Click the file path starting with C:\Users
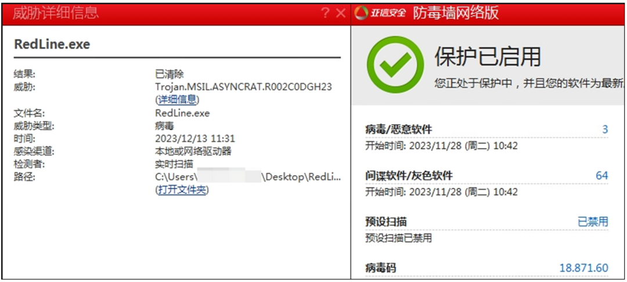The image size is (627, 282). pyautogui.click(x=248, y=177)
